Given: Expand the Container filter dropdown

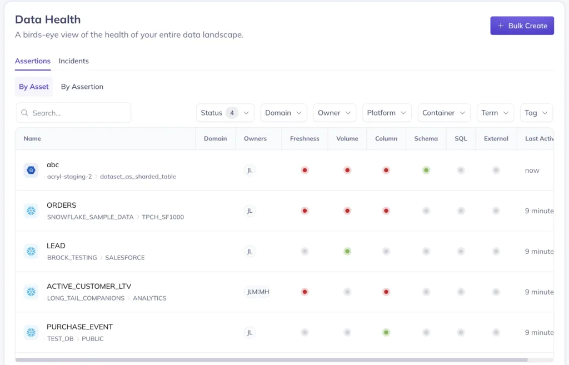Looking at the screenshot, I should [444, 113].
